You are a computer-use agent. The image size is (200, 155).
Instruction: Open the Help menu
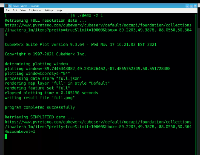tap(59, 10)
